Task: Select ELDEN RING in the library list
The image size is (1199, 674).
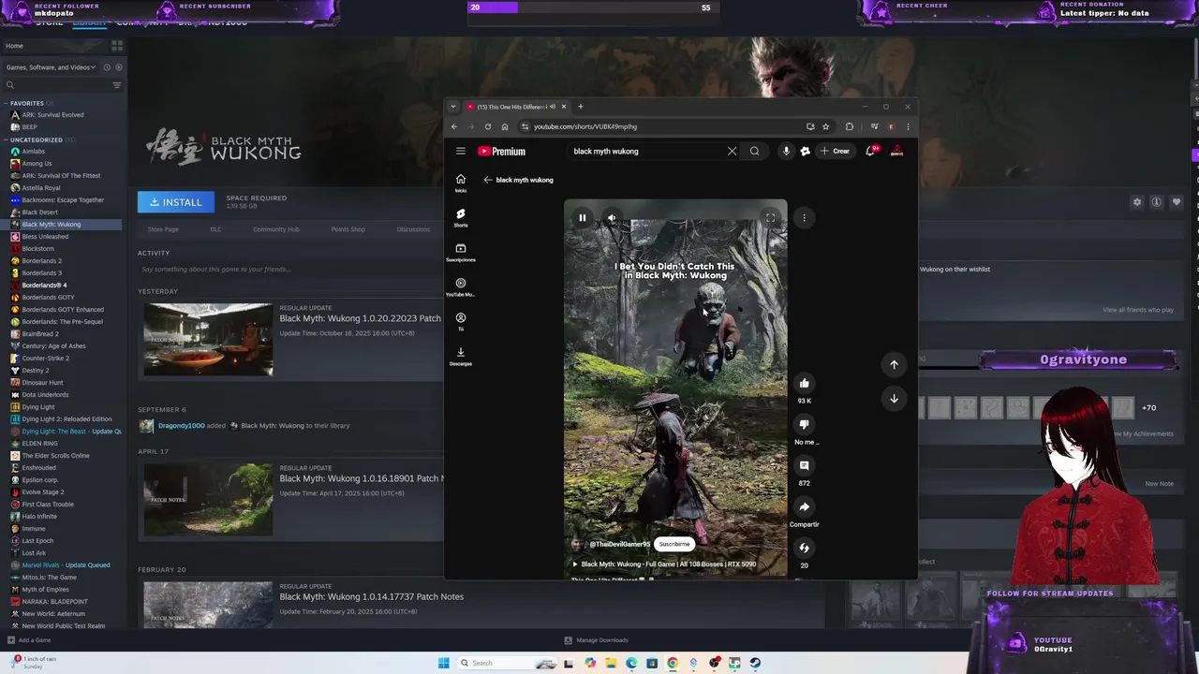Action: 39,444
